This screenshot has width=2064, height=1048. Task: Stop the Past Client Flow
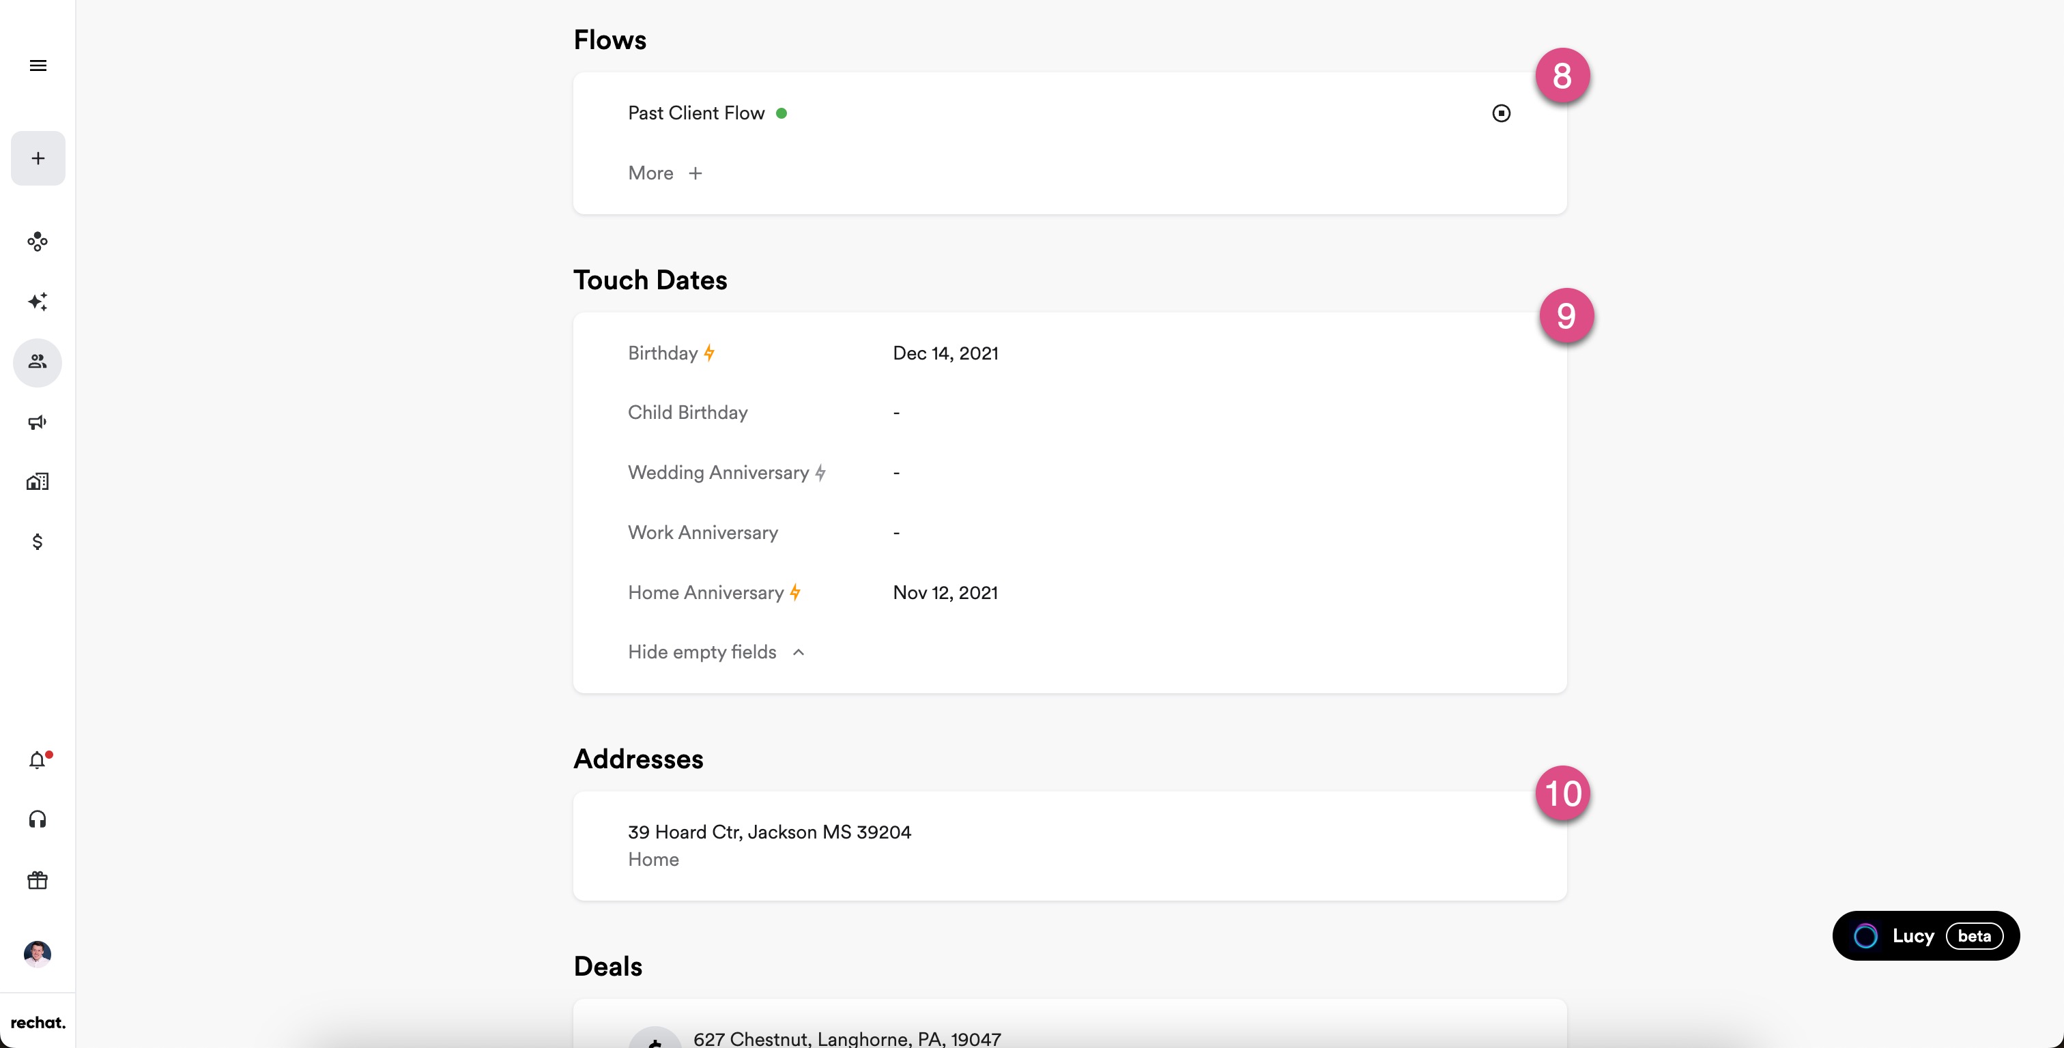click(x=1501, y=113)
